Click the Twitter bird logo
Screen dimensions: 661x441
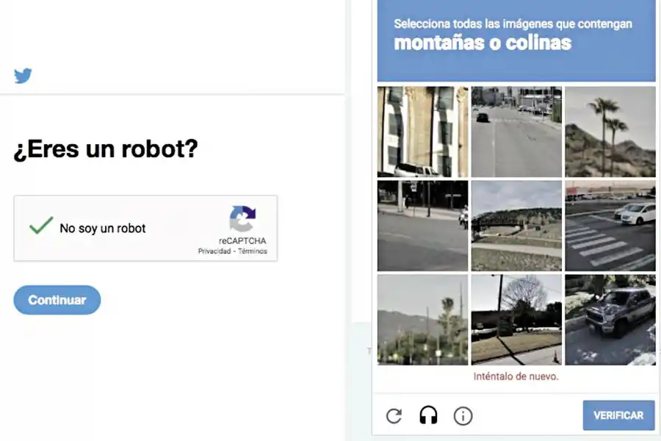(x=23, y=75)
